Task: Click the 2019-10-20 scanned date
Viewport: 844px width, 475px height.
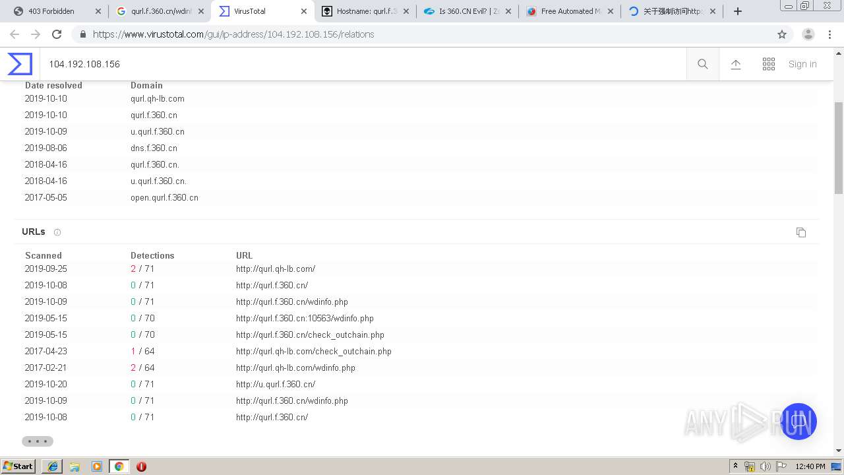Action: pos(45,384)
